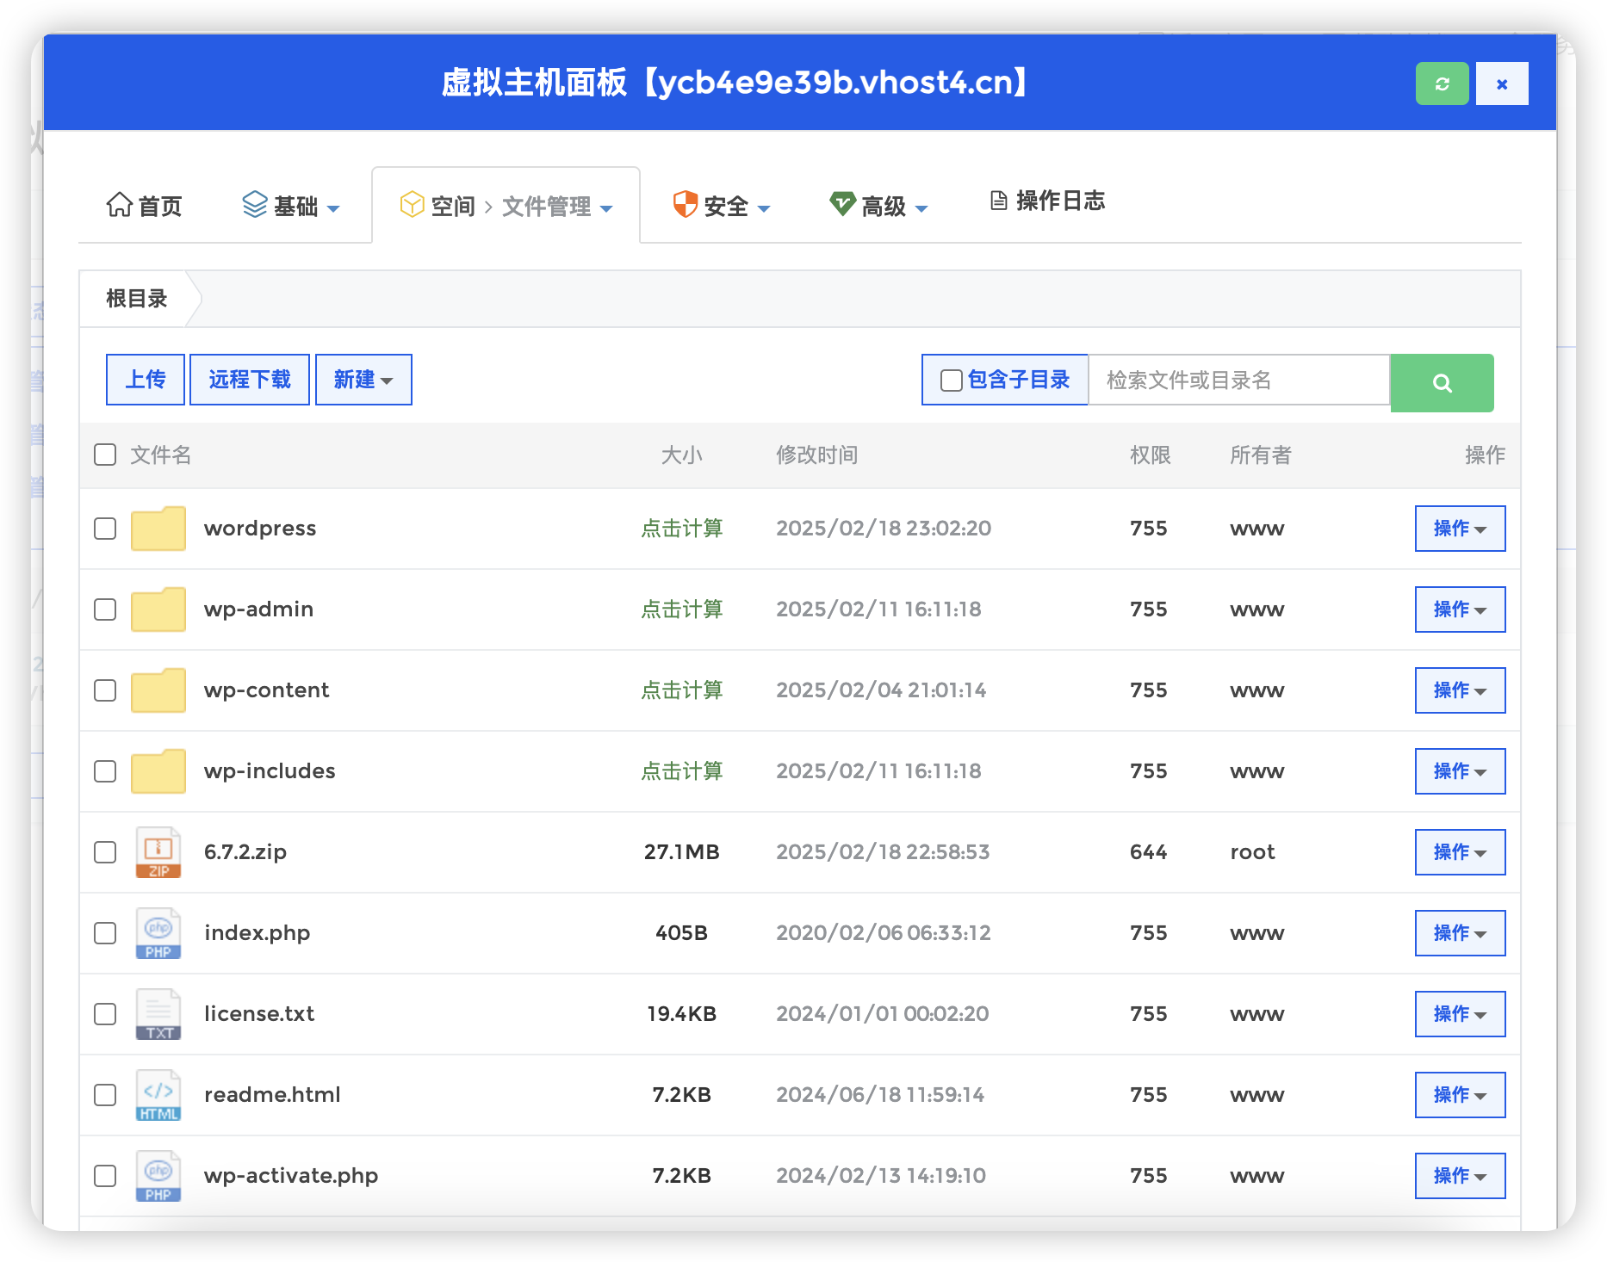Screen dimensions: 1607x1262
Task: Click the ZIP file icon for 6.7.2.zip
Action: click(x=158, y=852)
